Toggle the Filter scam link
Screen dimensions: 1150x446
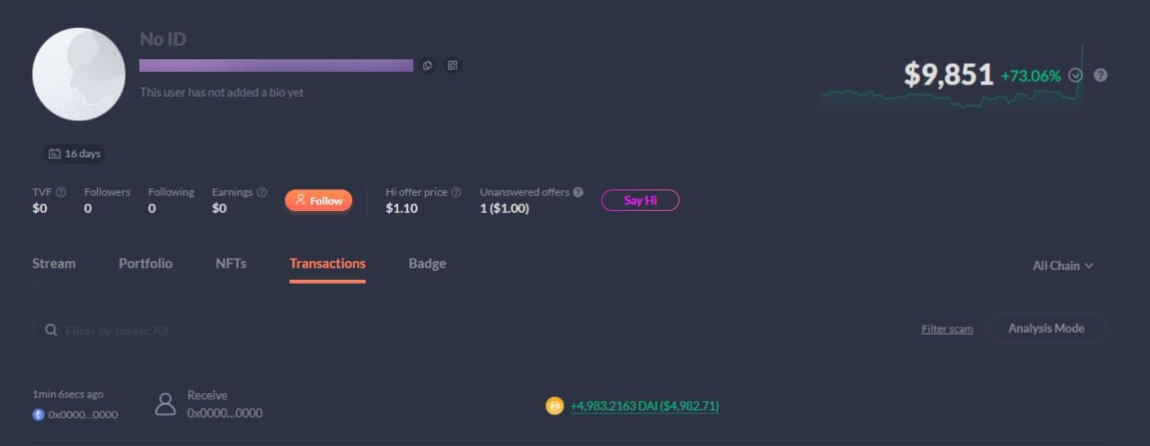click(947, 329)
